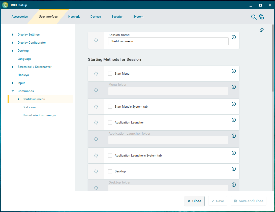Collapse the Commands tree section
This screenshot has height=212, width=275.
pyautogui.click(x=13, y=91)
